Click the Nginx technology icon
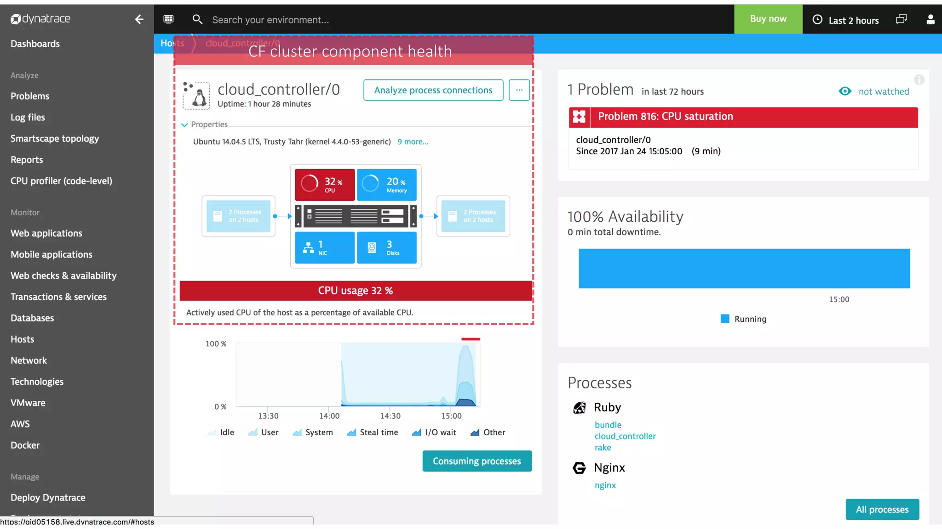This screenshot has width=942, height=529. (x=580, y=468)
